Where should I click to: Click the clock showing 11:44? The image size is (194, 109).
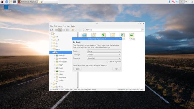point(187,2)
